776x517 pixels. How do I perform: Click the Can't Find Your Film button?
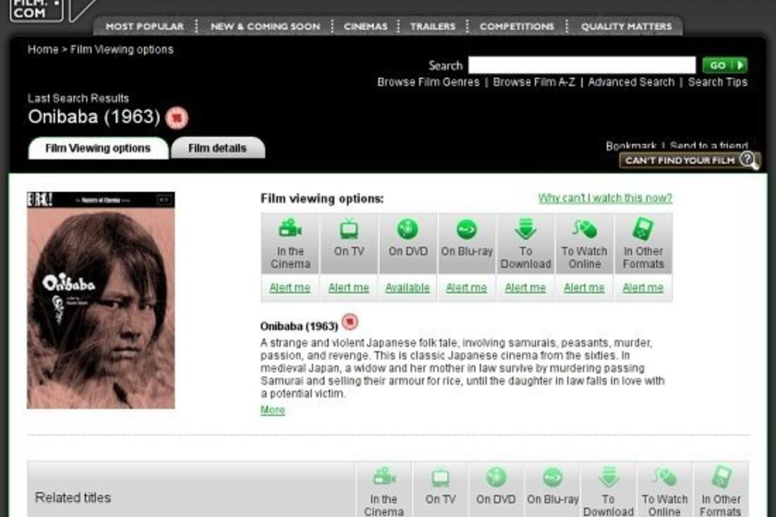pyautogui.click(x=690, y=160)
